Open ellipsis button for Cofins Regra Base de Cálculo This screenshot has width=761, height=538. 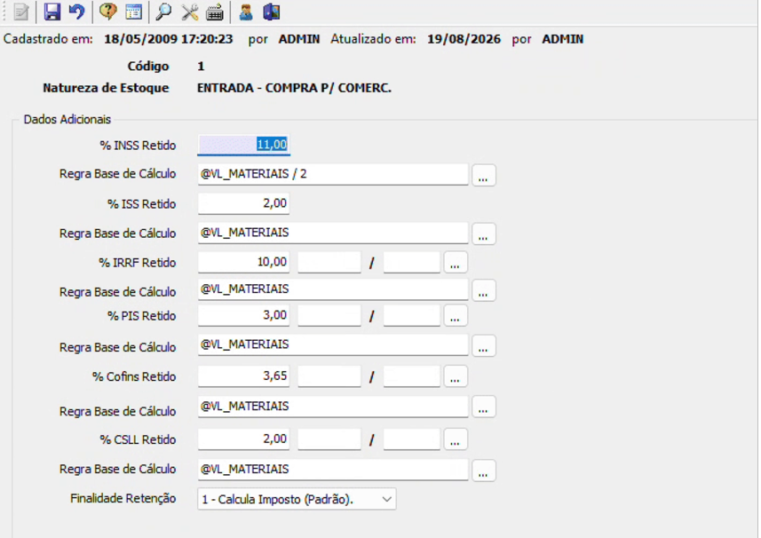483,407
